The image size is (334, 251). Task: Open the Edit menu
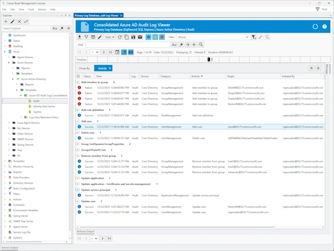[12, 9]
